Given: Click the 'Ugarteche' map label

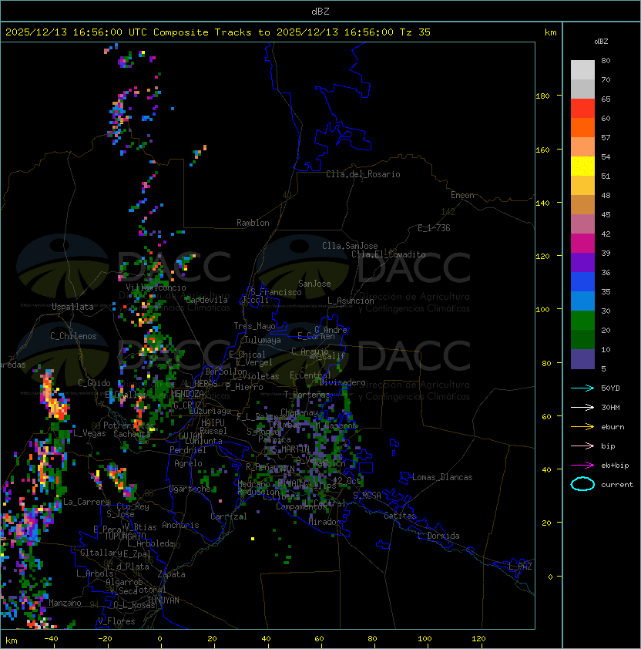Looking at the screenshot, I should click(x=190, y=489).
